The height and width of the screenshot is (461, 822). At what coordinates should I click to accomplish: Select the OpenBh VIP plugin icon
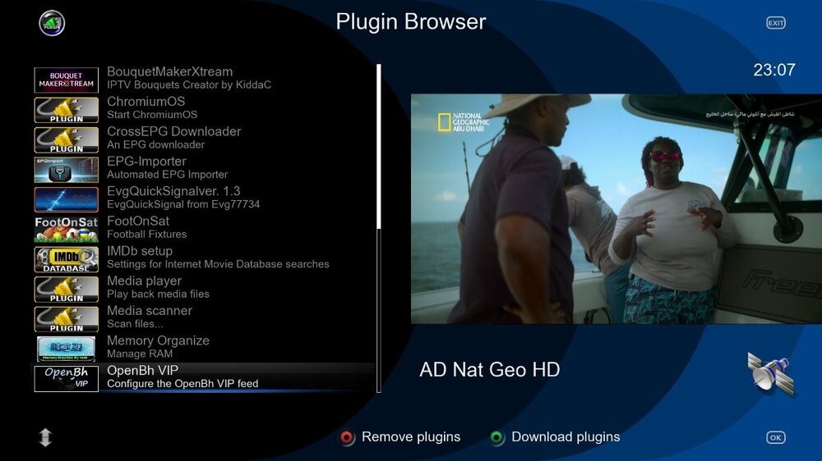[66, 378]
